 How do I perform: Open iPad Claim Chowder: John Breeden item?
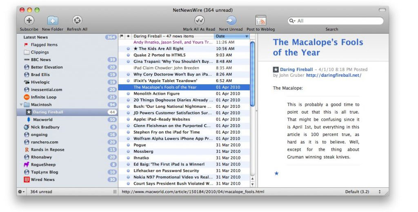tap(184, 68)
